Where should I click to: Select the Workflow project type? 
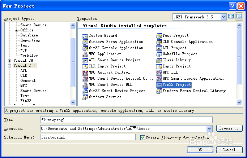click(x=29, y=55)
